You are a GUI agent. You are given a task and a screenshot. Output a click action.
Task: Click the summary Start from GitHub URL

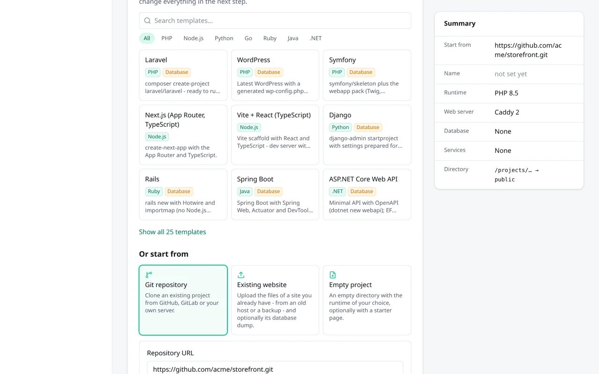coord(528,50)
